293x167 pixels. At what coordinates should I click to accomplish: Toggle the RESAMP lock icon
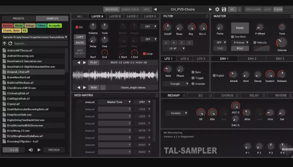184,95
